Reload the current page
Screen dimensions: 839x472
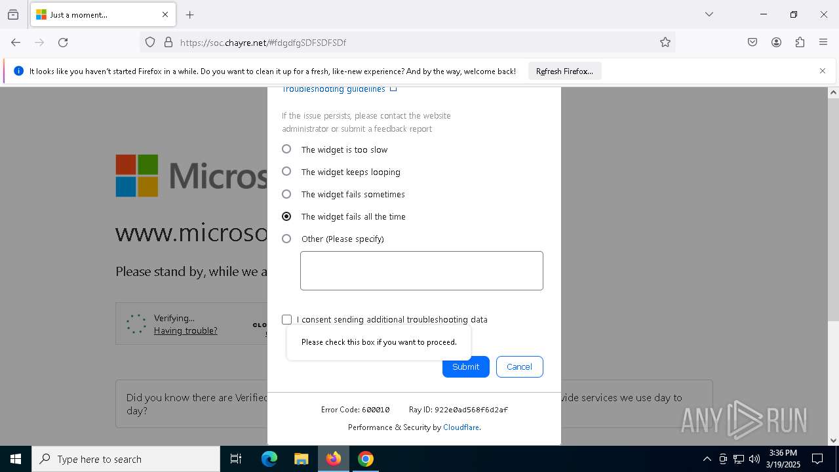pyautogui.click(x=63, y=42)
